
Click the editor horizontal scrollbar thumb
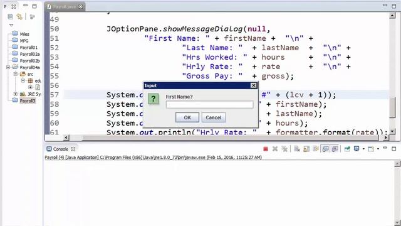230,138
